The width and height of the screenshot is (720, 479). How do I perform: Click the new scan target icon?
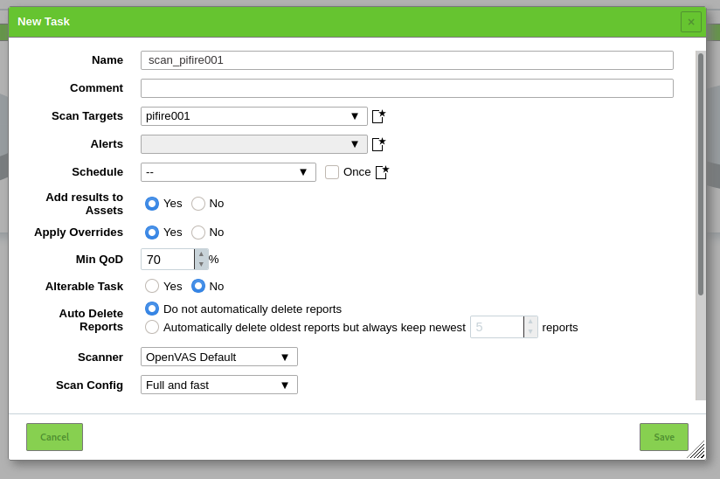(x=378, y=115)
